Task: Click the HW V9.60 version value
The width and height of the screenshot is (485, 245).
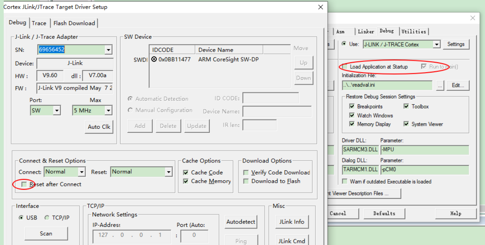Action: [50, 75]
